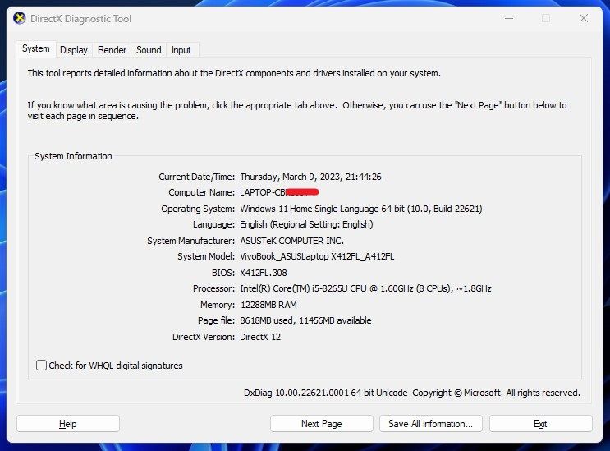Click the DirectX Diagnostic Tool window title
610x451 pixels.
[x=81, y=19]
